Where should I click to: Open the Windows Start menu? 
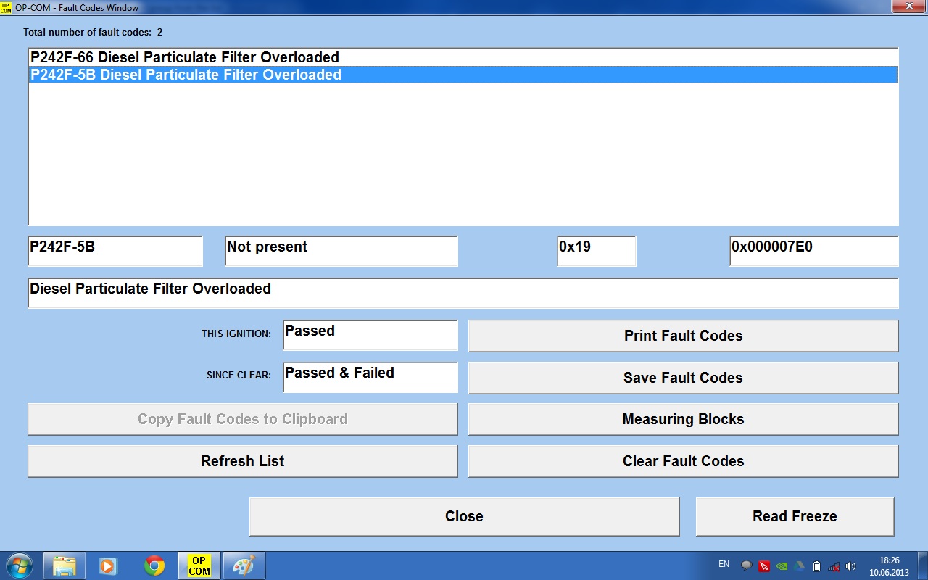pos(18,565)
